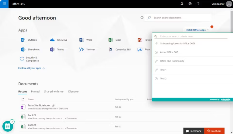Launch the Flow app
This screenshot has width=233, height=134.
click(x=144, y=50)
